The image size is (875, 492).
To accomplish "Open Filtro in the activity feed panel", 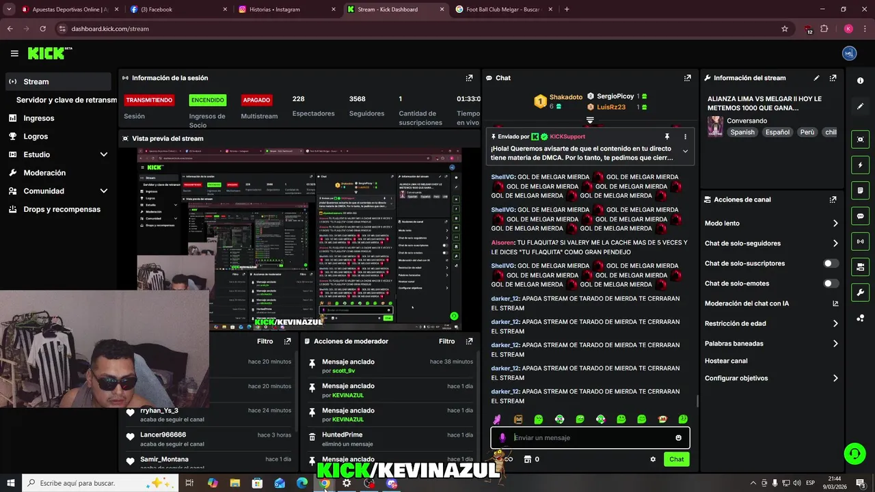I will 265,341.
